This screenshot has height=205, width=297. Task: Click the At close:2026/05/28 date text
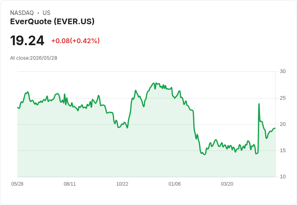click(x=34, y=58)
